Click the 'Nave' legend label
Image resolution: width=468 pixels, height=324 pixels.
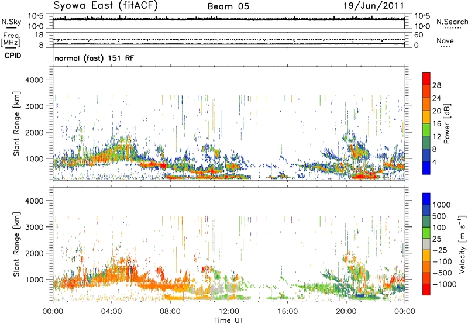pos(445,41)
